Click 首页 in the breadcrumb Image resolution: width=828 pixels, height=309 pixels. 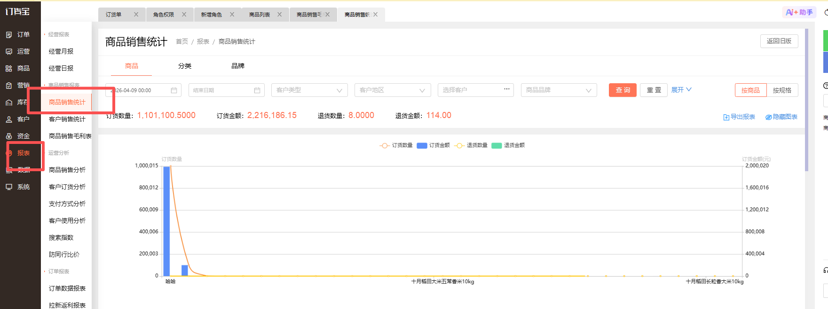coord(182,42)
